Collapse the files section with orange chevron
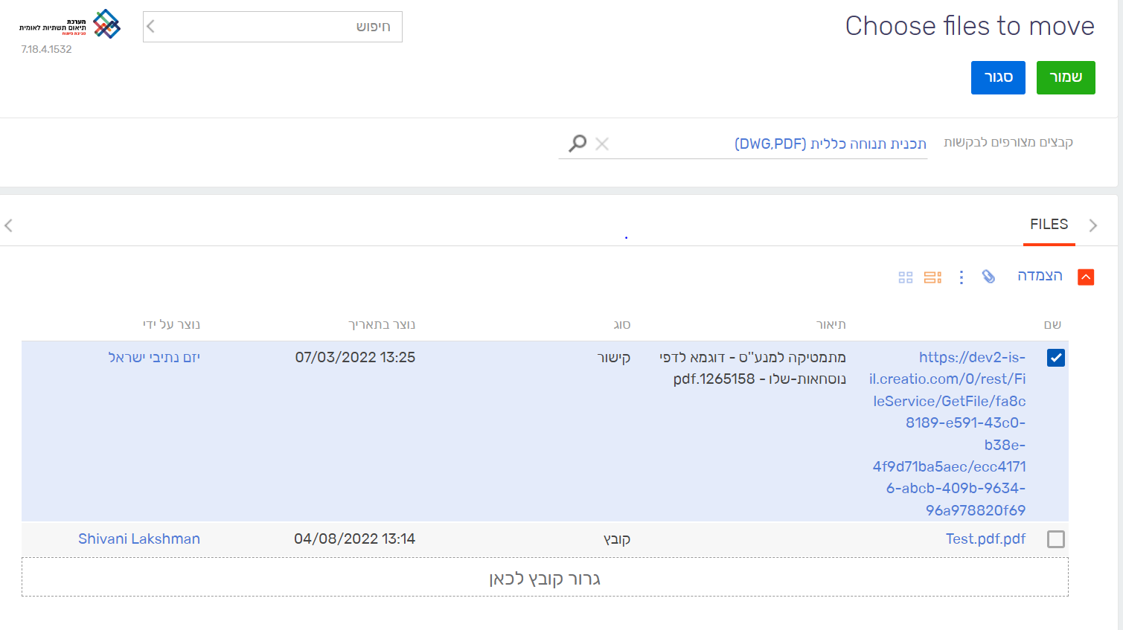The image size is (1123, 630). click(x=1086, y=276)
